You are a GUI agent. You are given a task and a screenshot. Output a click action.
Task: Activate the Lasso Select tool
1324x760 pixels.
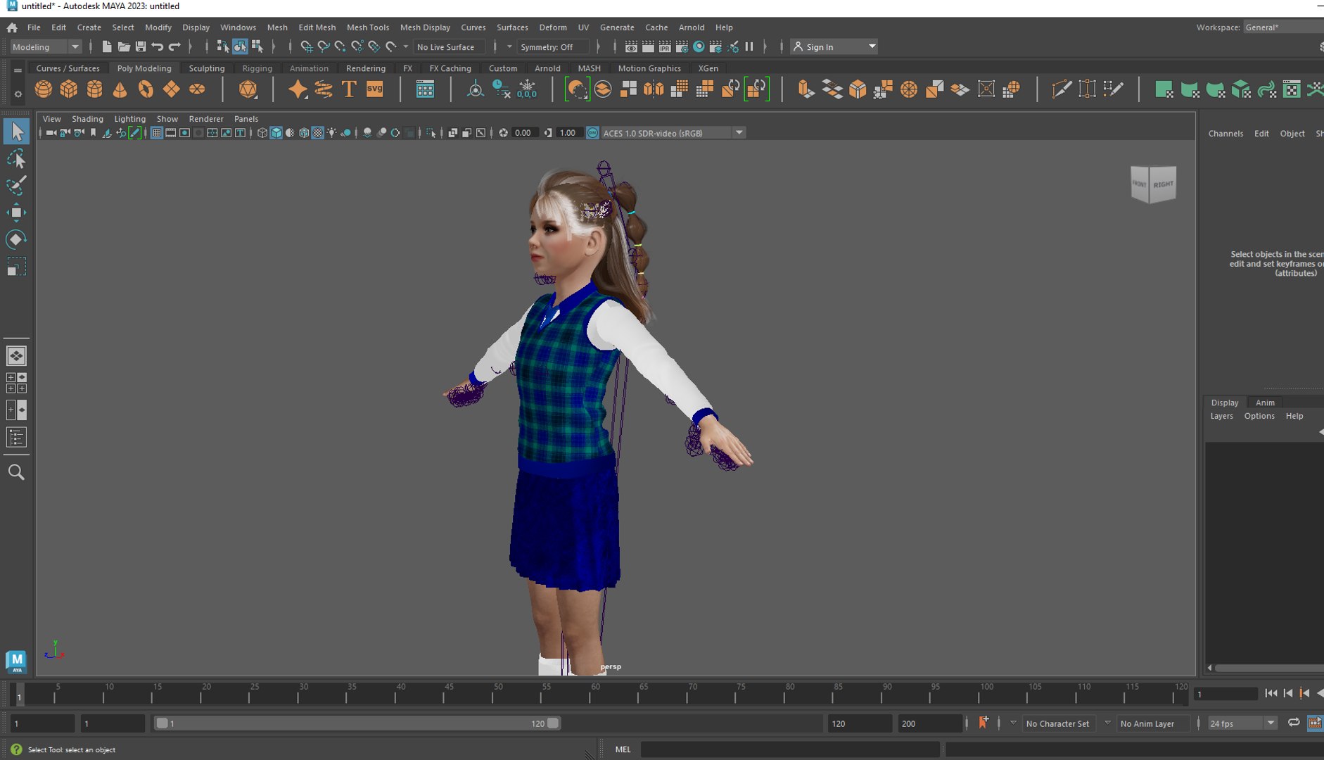(x=16, y=159)
